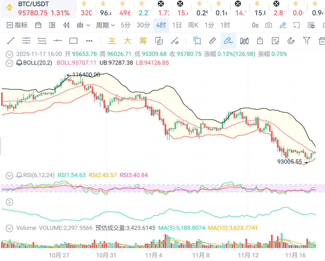Screen dimensions: 325x261
Task: Toggle the BOLL indicator alert bell
Action: coord(20,63)
